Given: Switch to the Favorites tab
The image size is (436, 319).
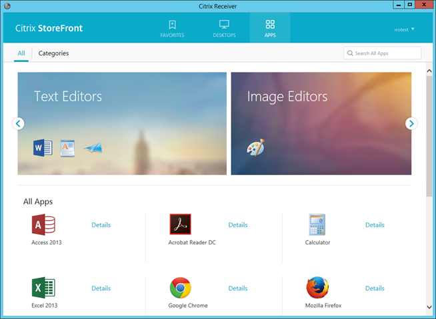Looking at the screenshot, I should (x=172, y=28).
